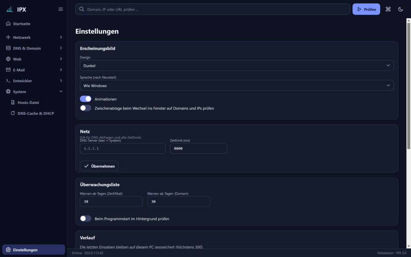The image size is (411, 257).
Task: Enable the Zwischenablage clipboard check toggle
Action: (x=86, y=108)
